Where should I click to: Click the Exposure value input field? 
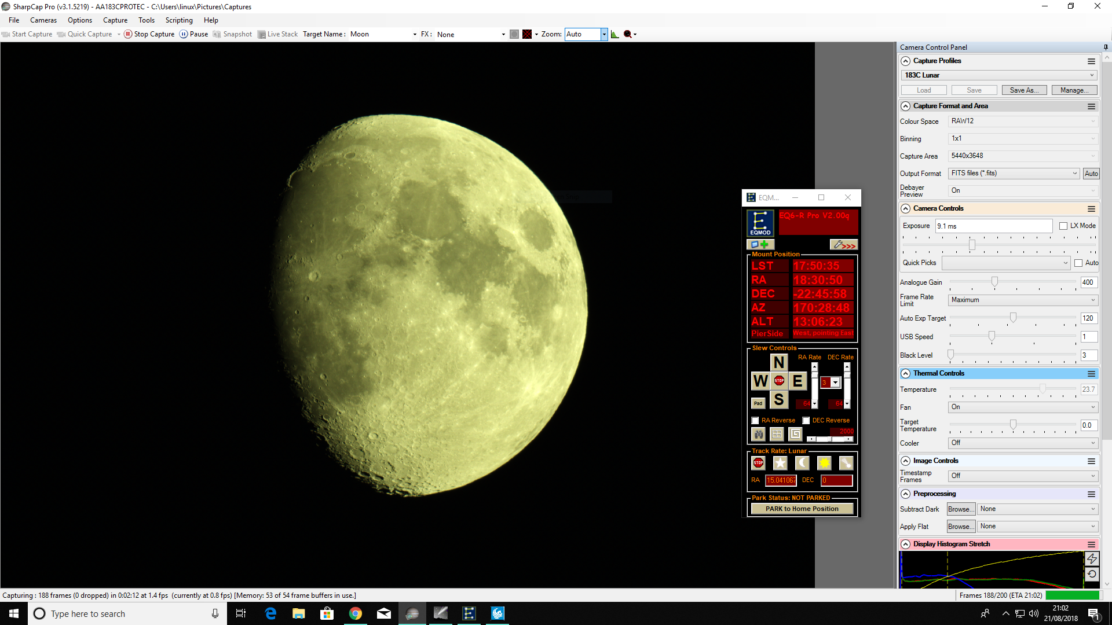994,226
